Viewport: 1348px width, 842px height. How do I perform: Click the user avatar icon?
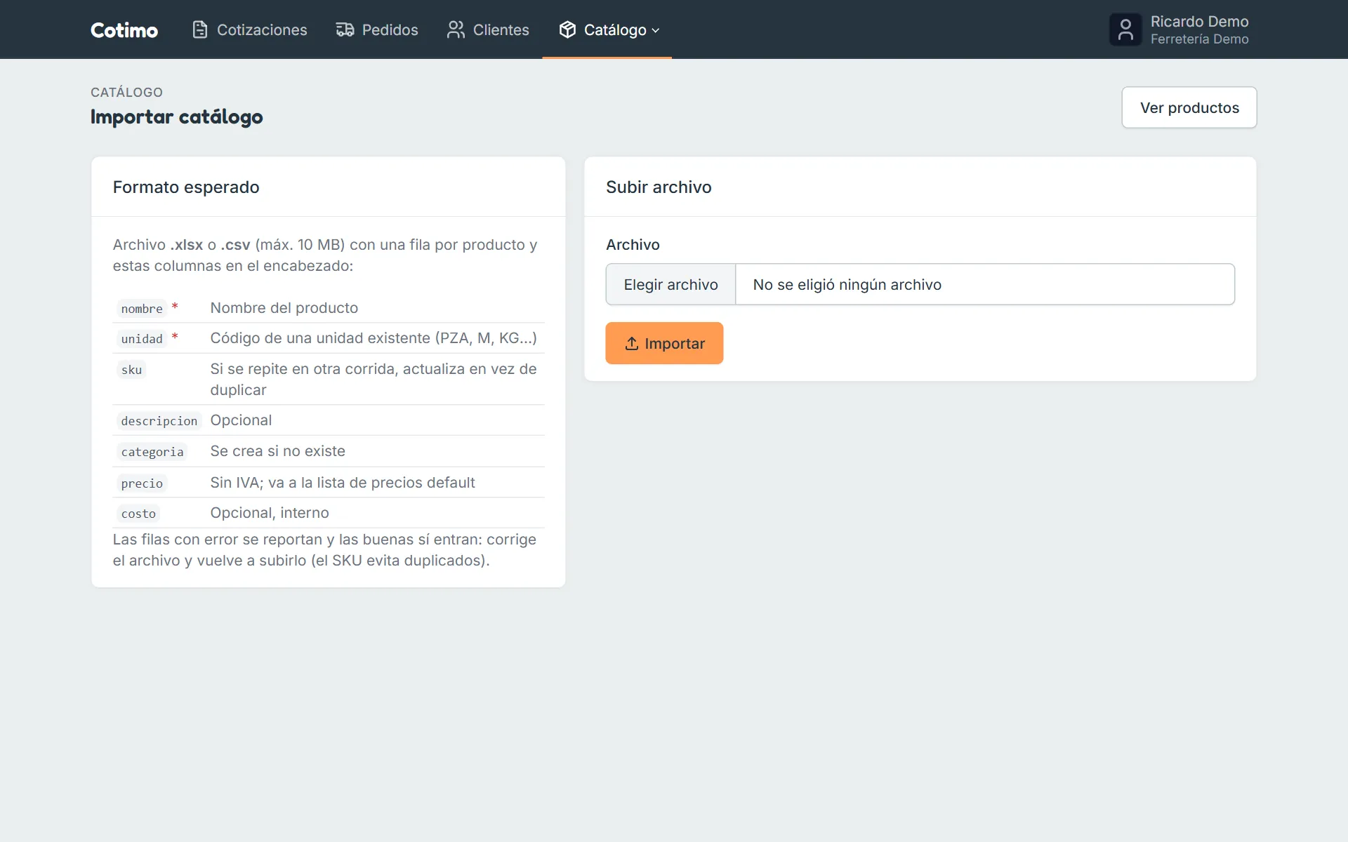(1125, 29)
